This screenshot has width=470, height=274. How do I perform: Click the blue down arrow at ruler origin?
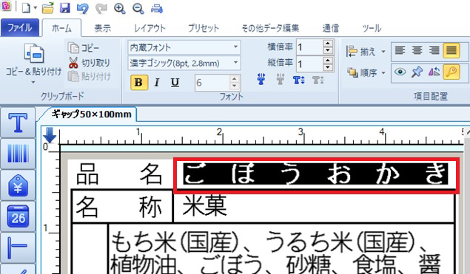(50, 135)
